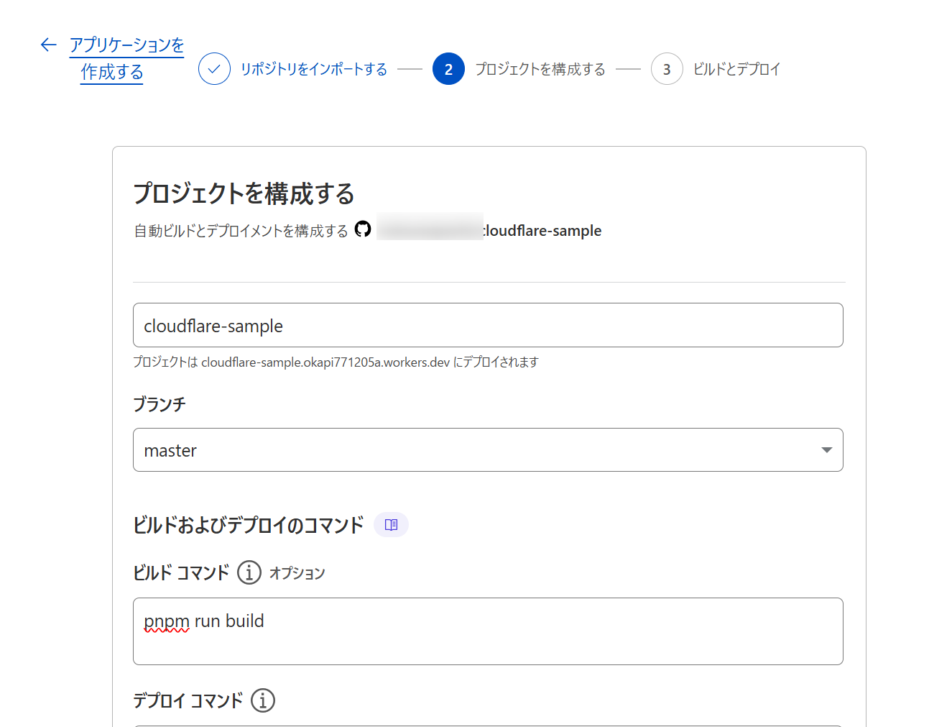Image resolution: width=929 pixels, height=727 pixels.
Task: Click info icon next to デプロイ コマンド
Action: click(263, 700)
